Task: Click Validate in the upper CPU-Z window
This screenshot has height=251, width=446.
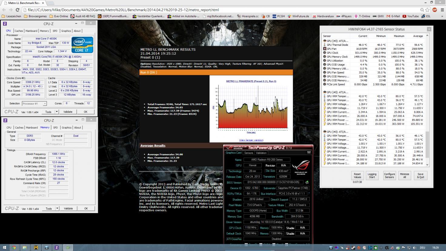Action: pos(68,112)
